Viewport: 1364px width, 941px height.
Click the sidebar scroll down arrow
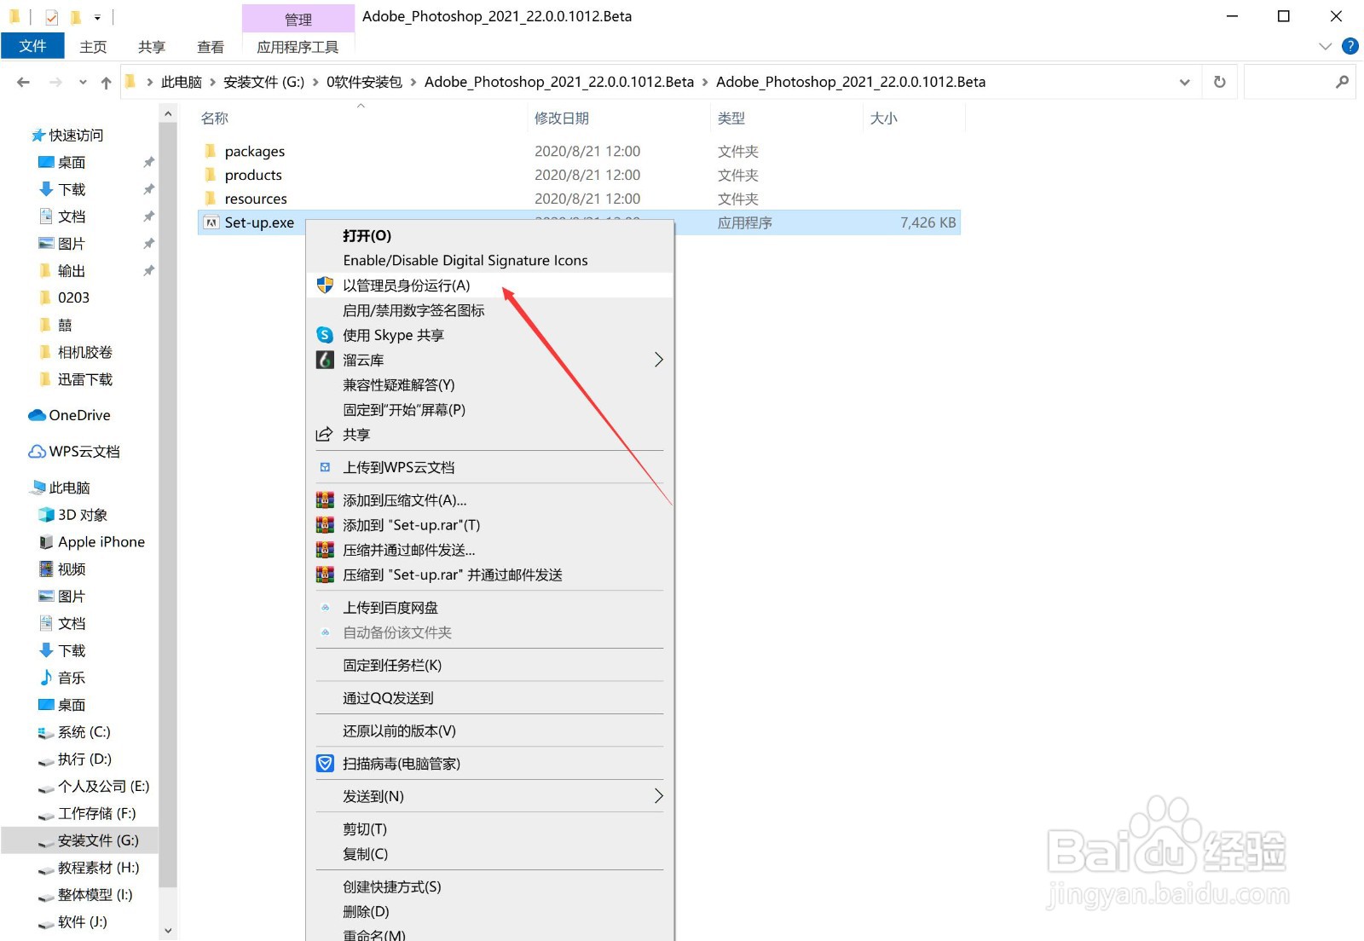(x=168, y=931)
